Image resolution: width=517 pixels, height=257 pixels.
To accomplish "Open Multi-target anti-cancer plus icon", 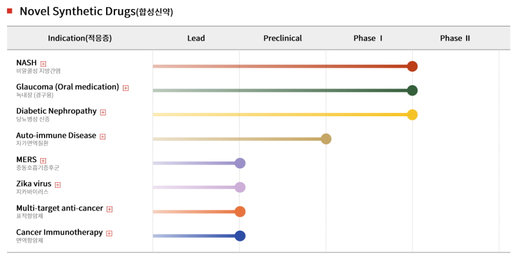I will coord(109,209).
